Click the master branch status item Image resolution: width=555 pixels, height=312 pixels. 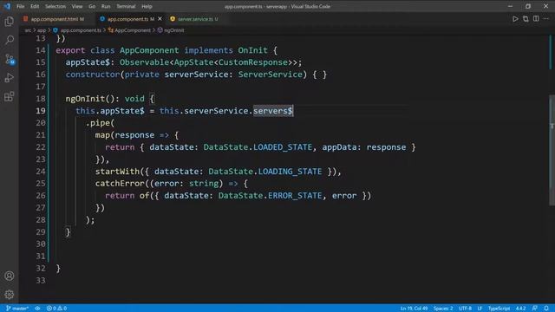17,309
